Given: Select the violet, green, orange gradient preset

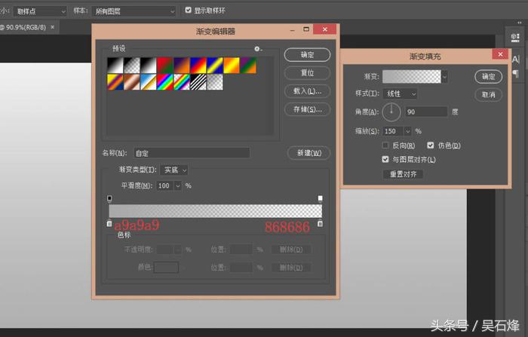Looking at the screenshot, I should [x=248, y=66].
